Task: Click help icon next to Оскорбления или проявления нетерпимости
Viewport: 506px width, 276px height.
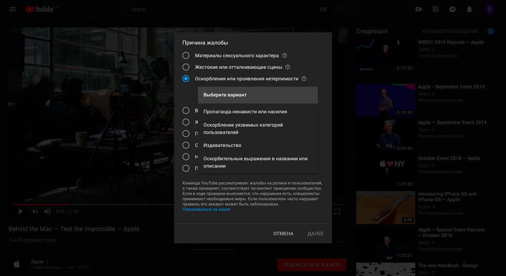Action: pyautogui.click(x=304, y=79)
